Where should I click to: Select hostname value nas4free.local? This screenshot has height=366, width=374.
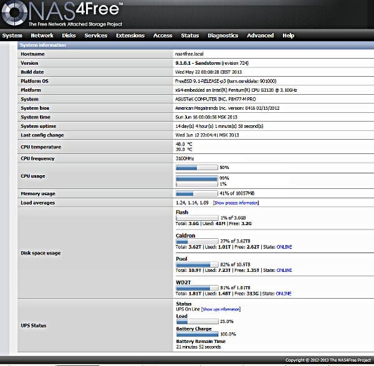[x=189, y=54]
